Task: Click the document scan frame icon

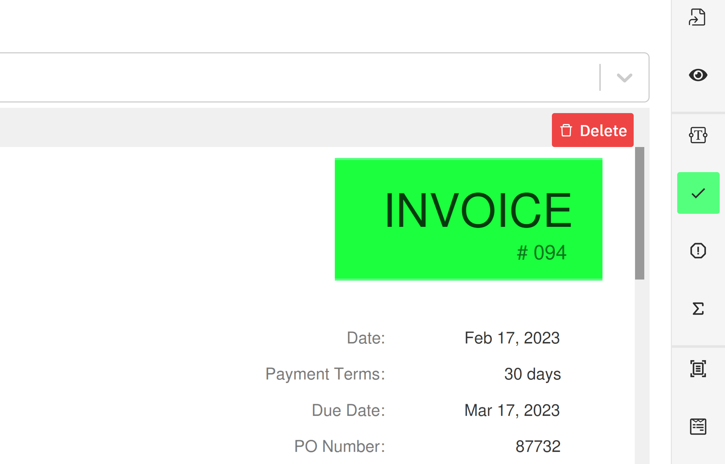Action: tap(698, 369)
